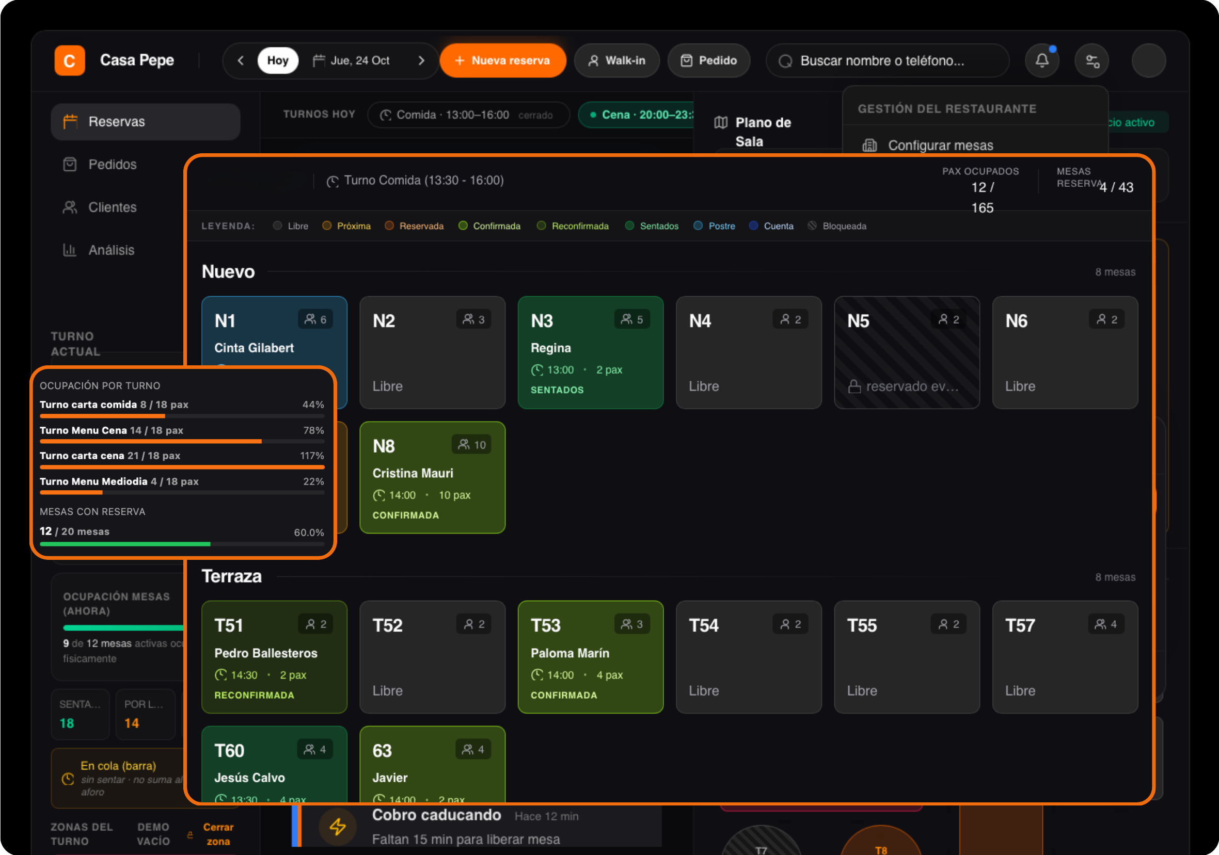Select free table T52 card
The height and width of the screenshot is (855, 1219).
click(432, 657)
